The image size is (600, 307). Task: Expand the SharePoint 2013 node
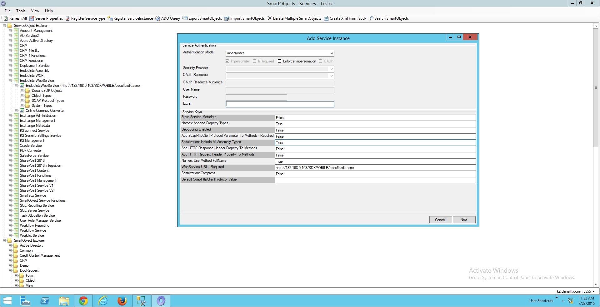pos(10,161)
